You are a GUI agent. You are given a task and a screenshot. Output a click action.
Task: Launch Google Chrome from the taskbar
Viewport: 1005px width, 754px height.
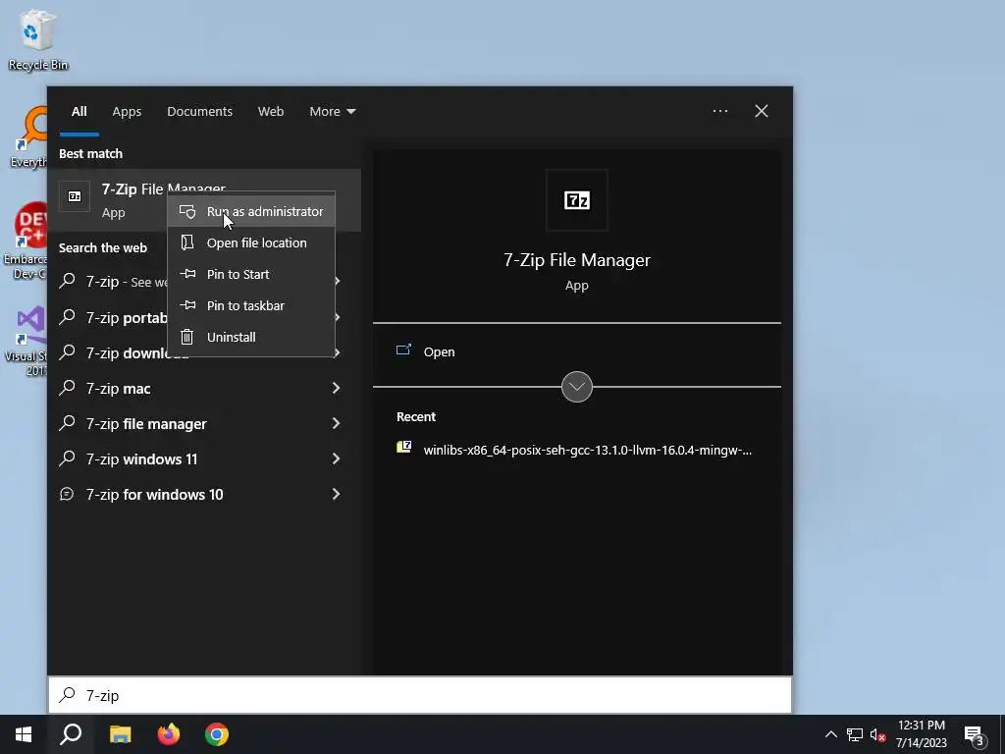point(217,734)
